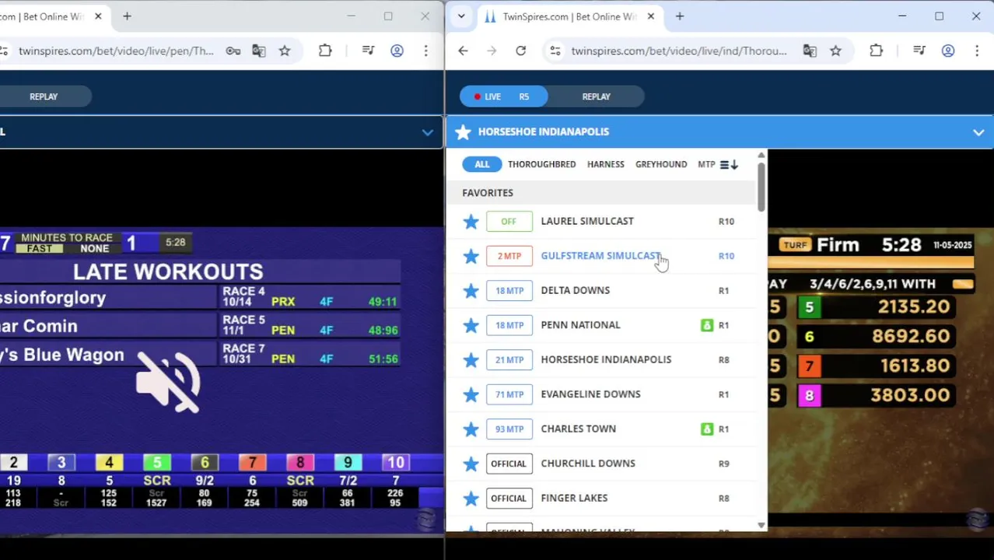Screen dimensions: 994x560
Task: Open Gulfstream Simulcast track
Action: coord(600,255)
